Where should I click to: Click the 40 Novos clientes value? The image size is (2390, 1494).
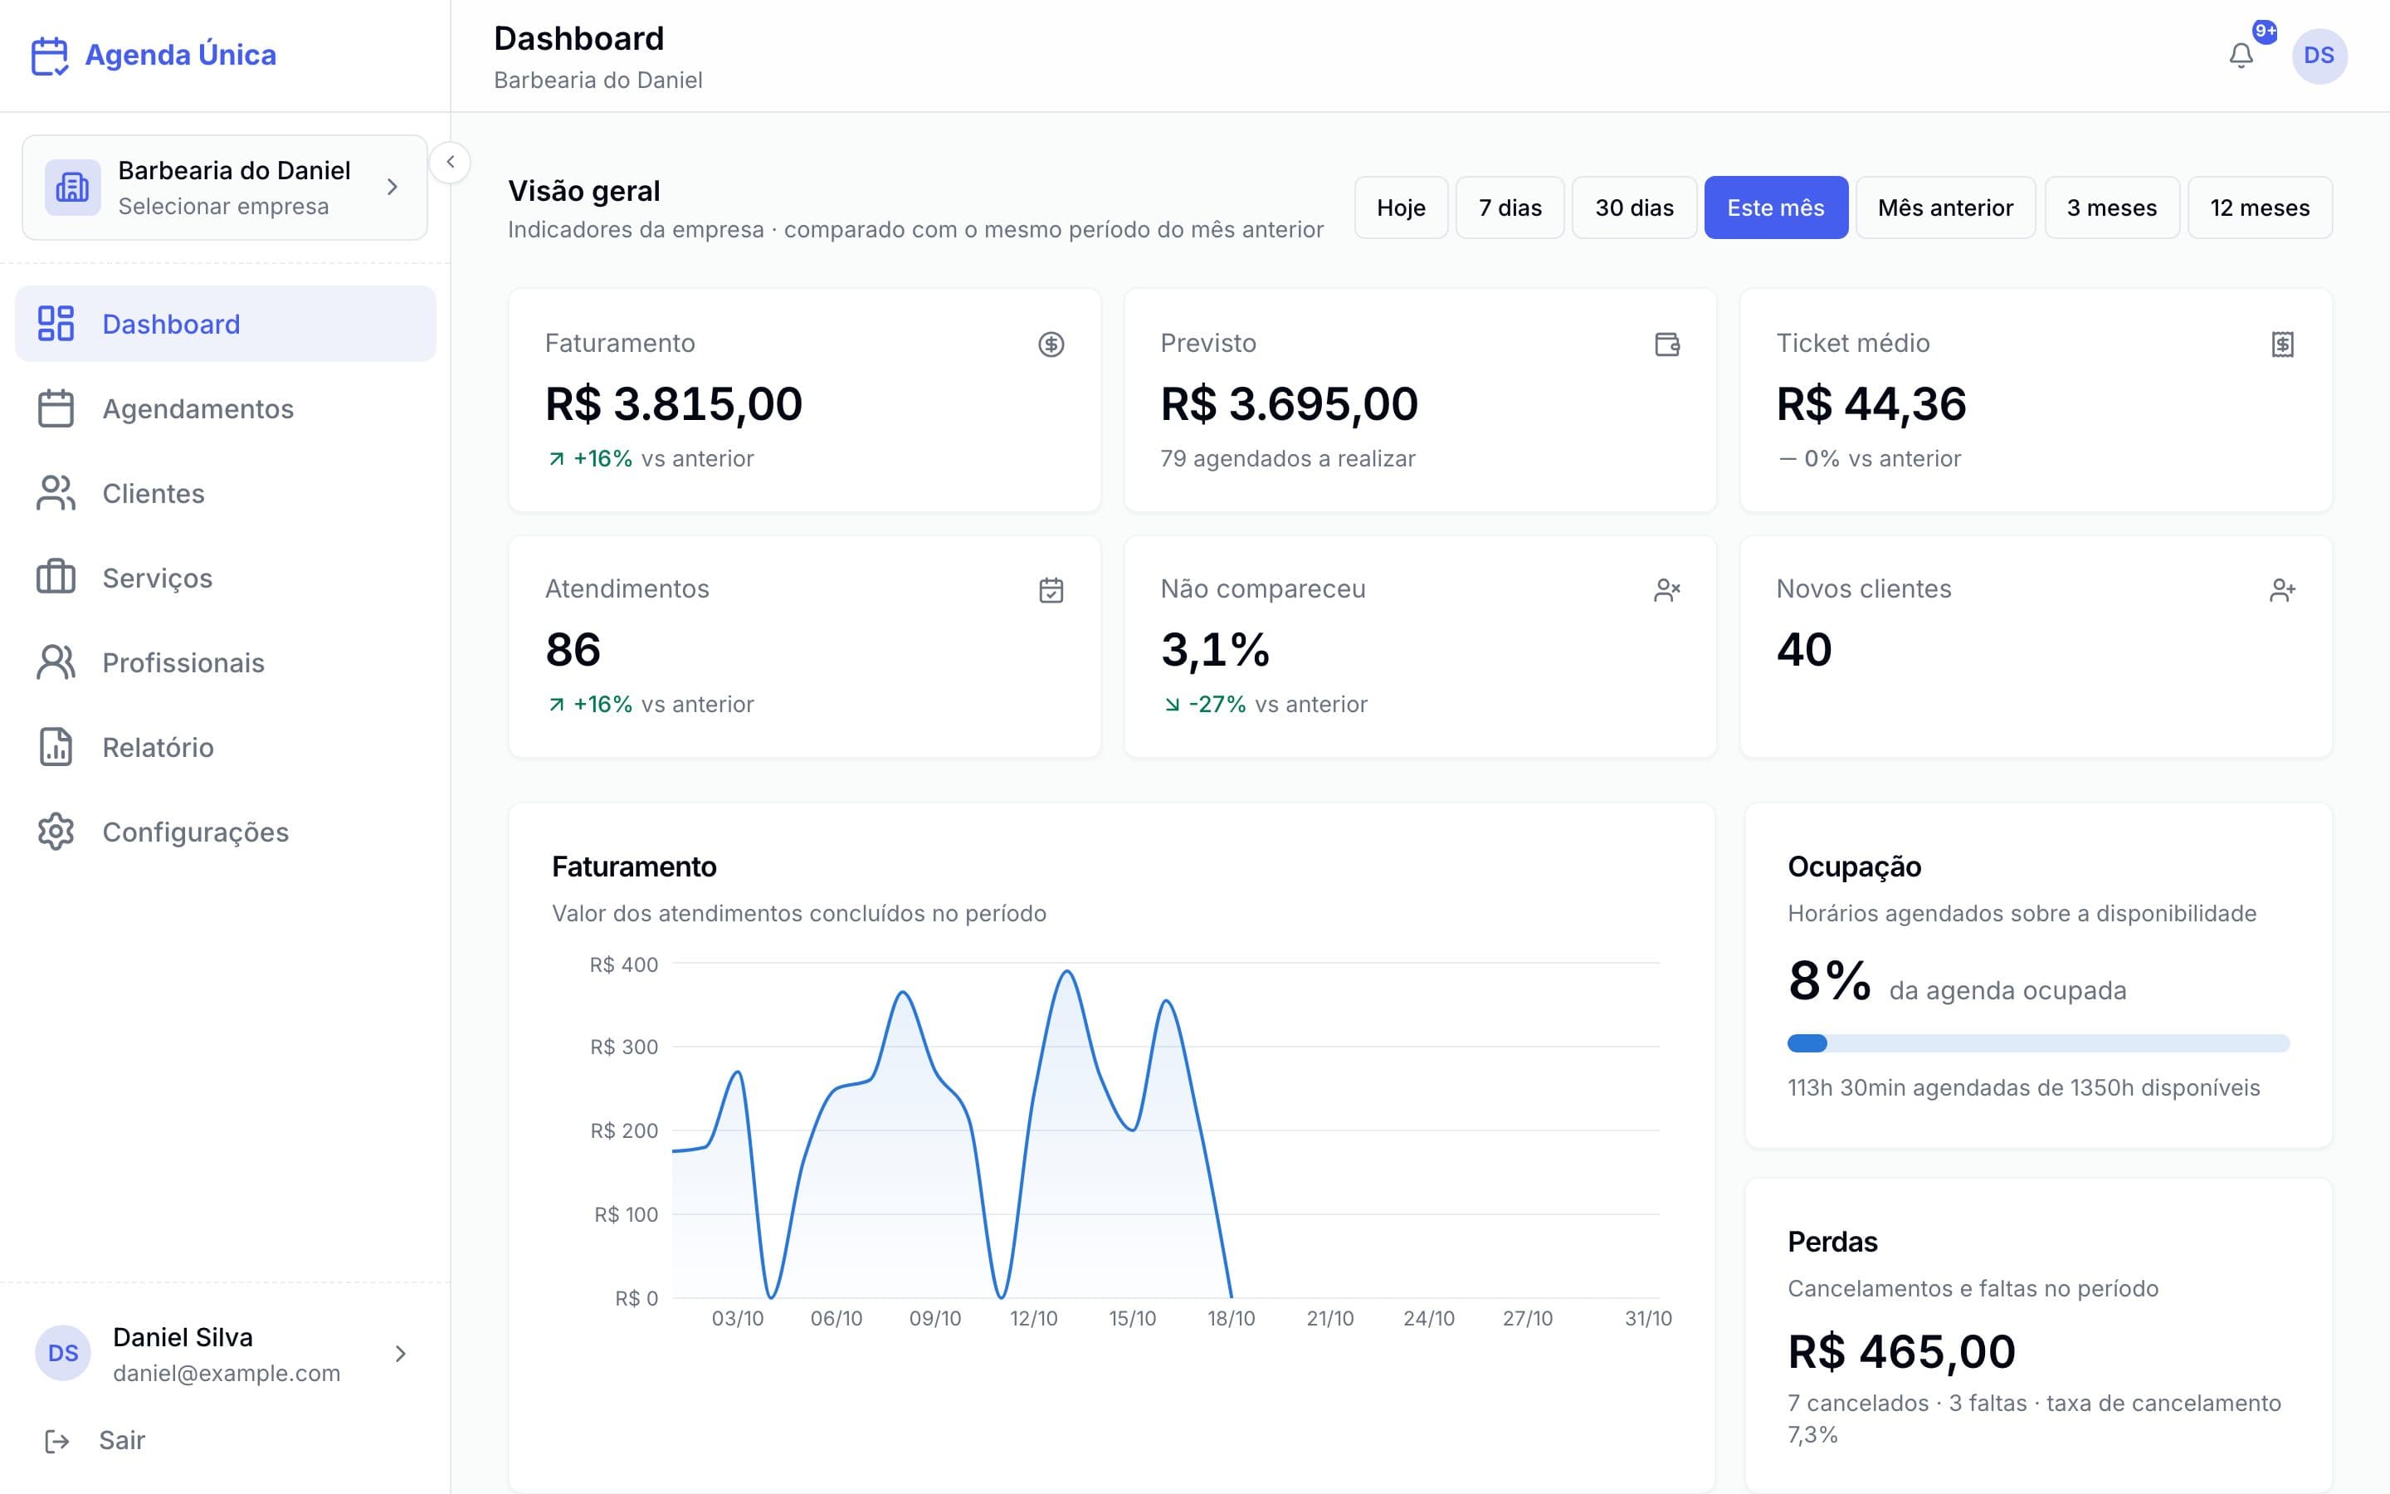tap(1803, 649)
